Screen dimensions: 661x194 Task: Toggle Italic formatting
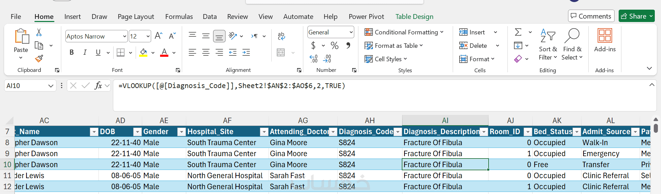[85, 52]
